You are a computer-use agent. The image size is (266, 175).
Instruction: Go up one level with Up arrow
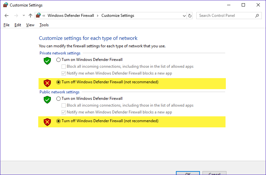point(30,16)
